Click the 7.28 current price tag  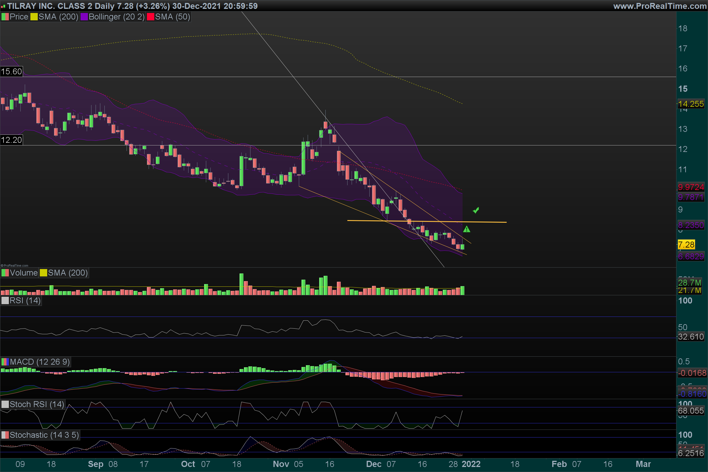[686, 245]
